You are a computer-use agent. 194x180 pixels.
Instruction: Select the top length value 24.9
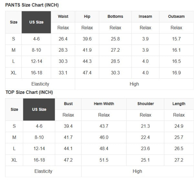(179, 126)
